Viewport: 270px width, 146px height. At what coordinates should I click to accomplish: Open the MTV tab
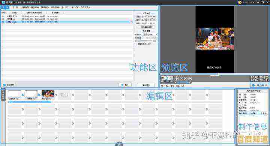click(x=65, y=7)
